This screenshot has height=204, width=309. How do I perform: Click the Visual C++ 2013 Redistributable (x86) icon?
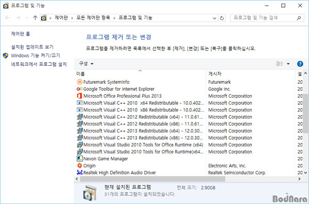[x=79, y=138]
